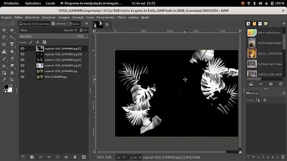Image resolution: width=287 pixels, height=161 pixels.
Task: Click the white background color swatch
Action: [x=10, y=90]
